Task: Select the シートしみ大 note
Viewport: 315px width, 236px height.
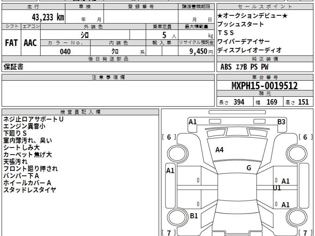Action: [21, 148]
